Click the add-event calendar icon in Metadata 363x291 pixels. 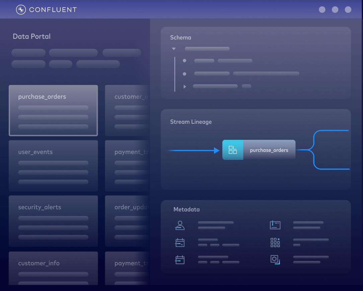click(x=180, y=242)
